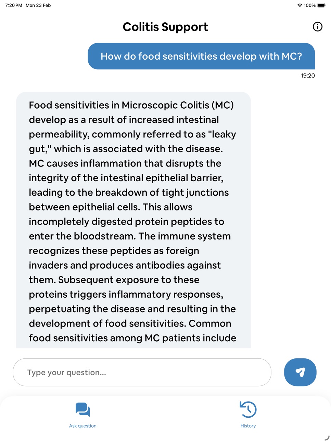Click the Mon 23 Feb date
This screenshot has width=331, height=442.
coord(38,5)
